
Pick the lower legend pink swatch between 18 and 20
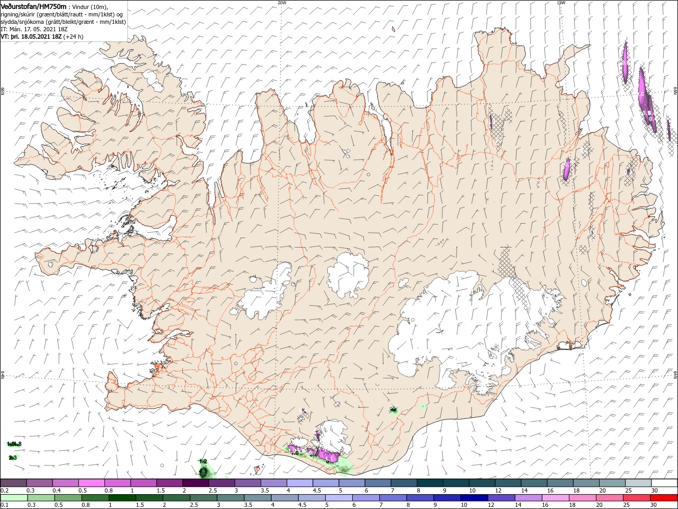(x=582, y=498)
